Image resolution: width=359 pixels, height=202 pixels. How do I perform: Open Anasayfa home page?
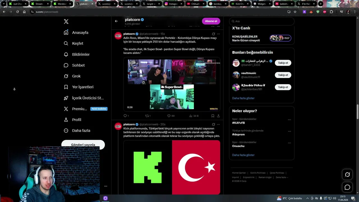[76, 33]
